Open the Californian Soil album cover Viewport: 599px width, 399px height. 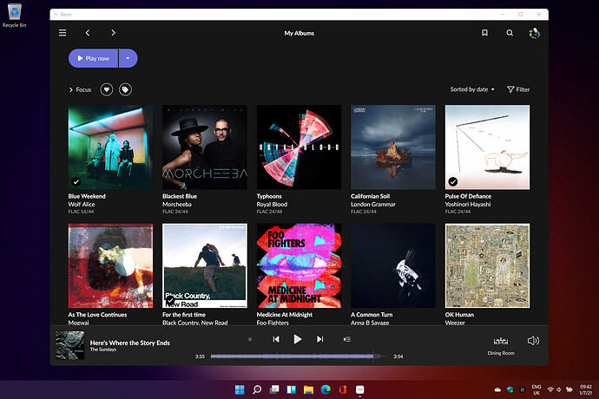tap(393, 147)
